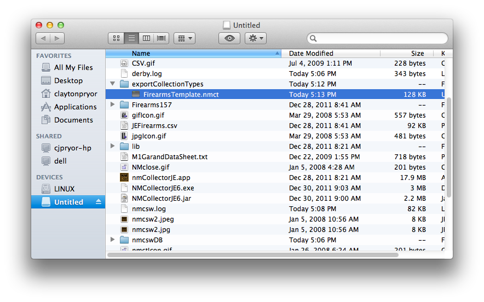The width and height of the screenshot is (484, 302).
Task: Click the Finder search field
Action: tap(378, 38)
